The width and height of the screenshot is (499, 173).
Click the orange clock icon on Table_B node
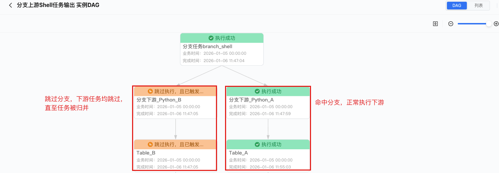point(151,144)
